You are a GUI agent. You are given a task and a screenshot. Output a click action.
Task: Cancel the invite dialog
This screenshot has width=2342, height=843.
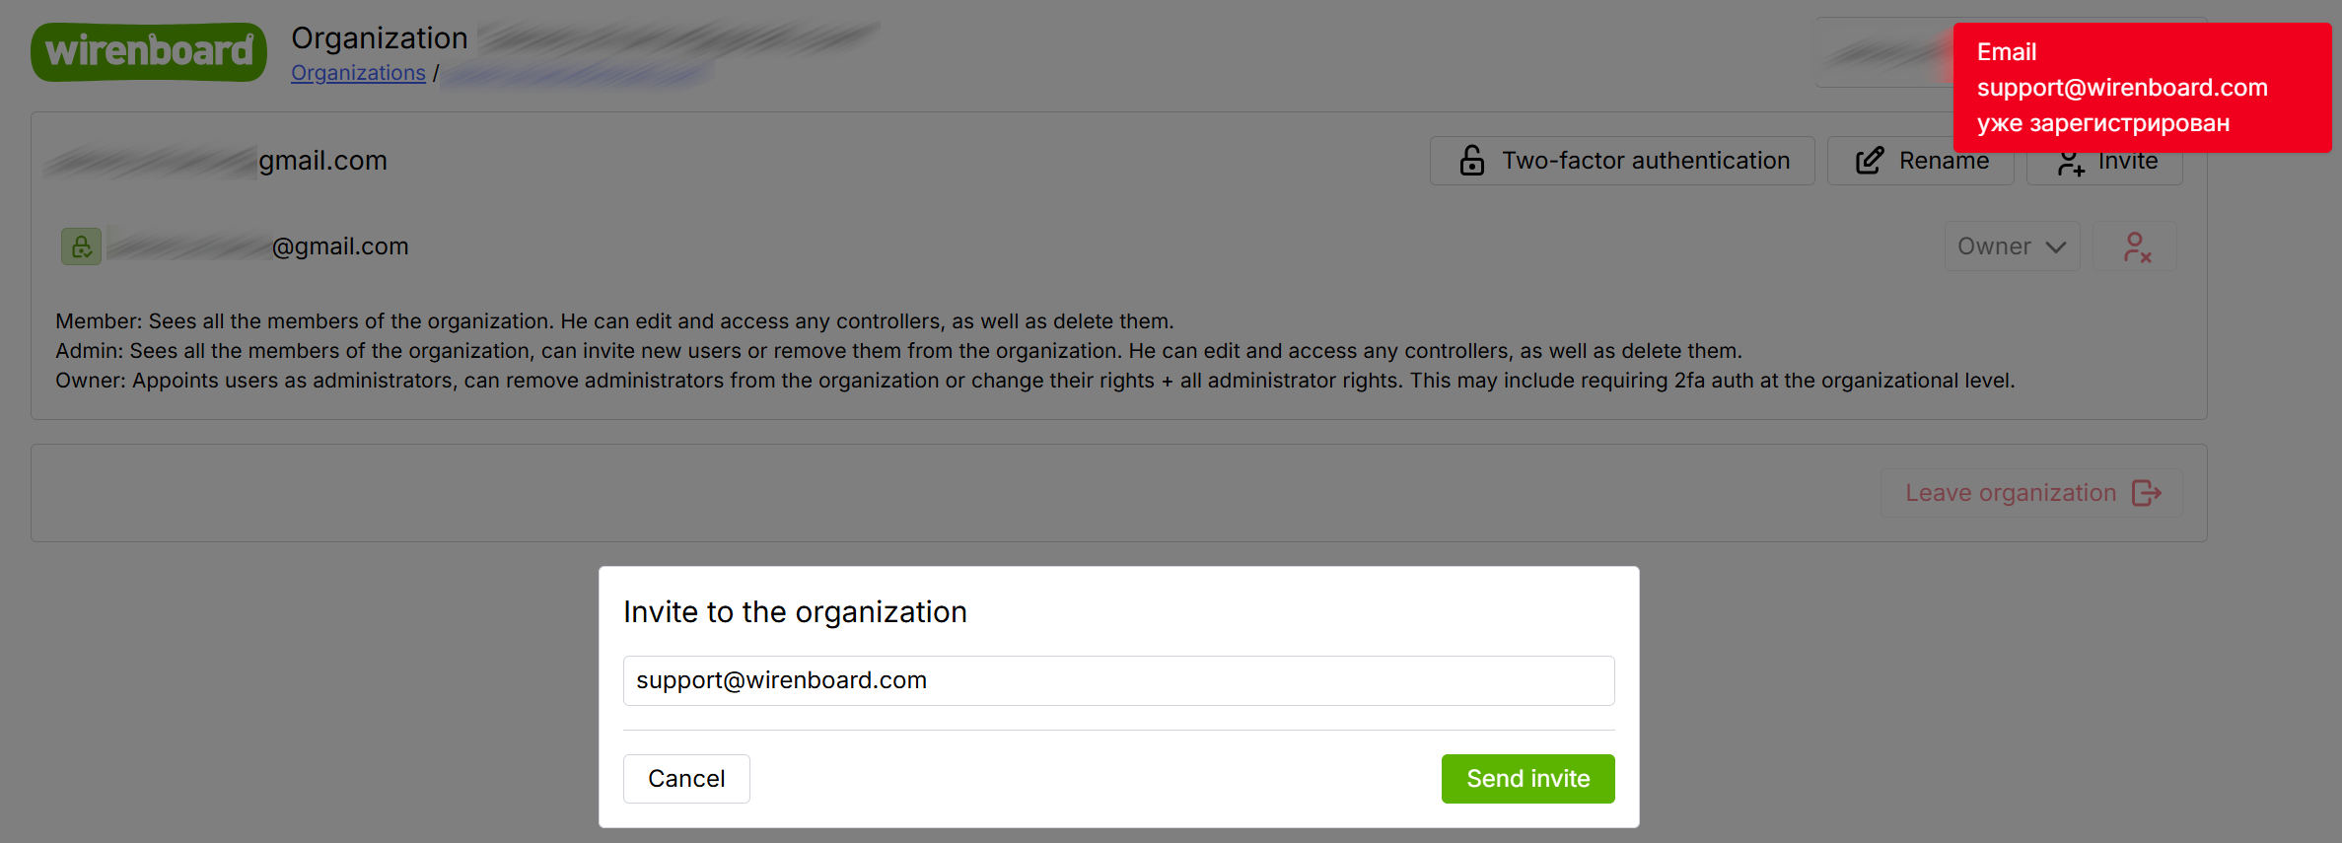(686, 779)
